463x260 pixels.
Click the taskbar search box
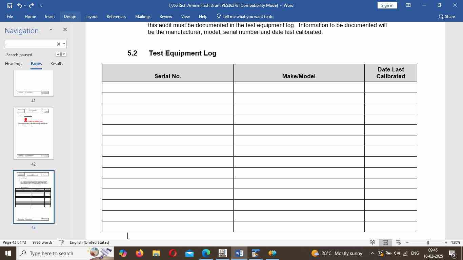pyautogui.click(x=65, y=253)
